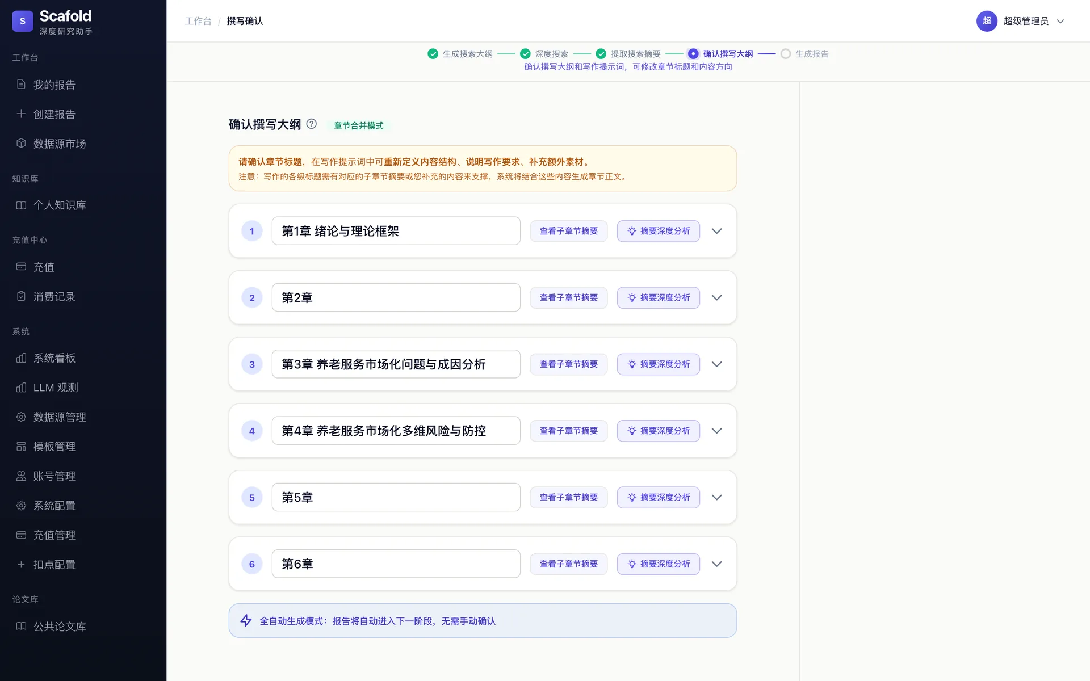Click the 章节合并模式 tag

[x=359, y=125]
